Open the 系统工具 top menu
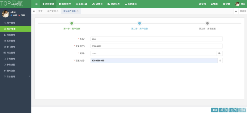 [x=82, y=4]
